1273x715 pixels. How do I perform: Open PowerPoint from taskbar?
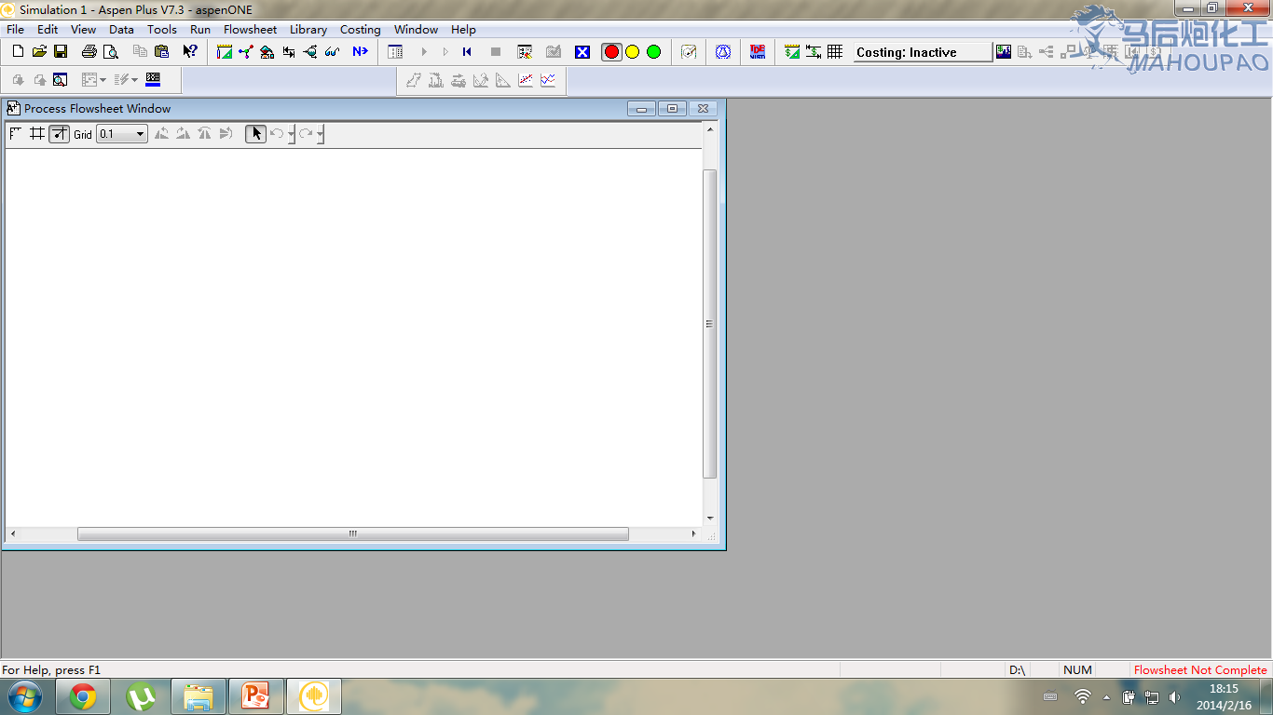pyautogui.click(x=256, y=696)
